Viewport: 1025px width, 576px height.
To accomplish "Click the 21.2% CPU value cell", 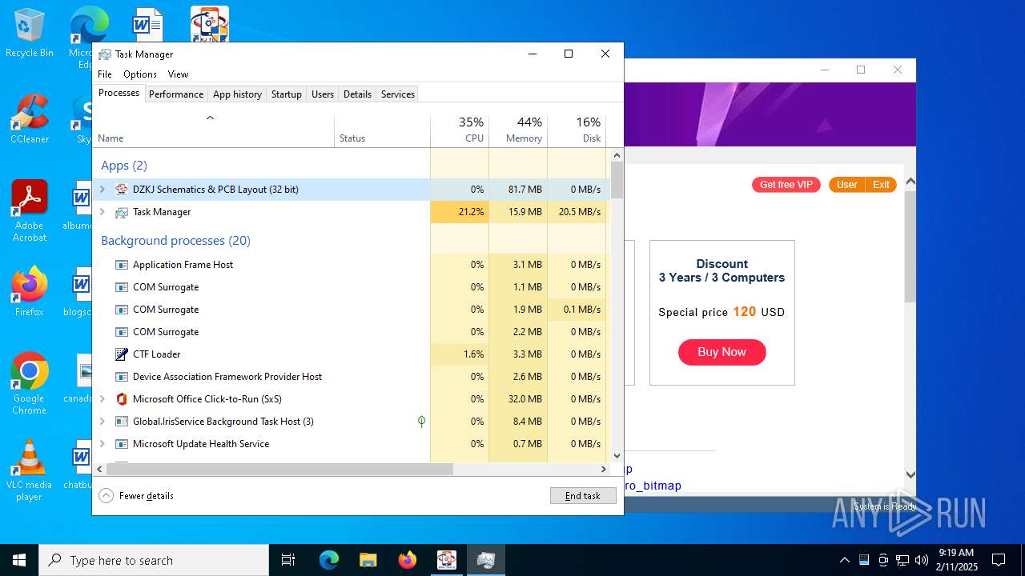I will point(460,212).
